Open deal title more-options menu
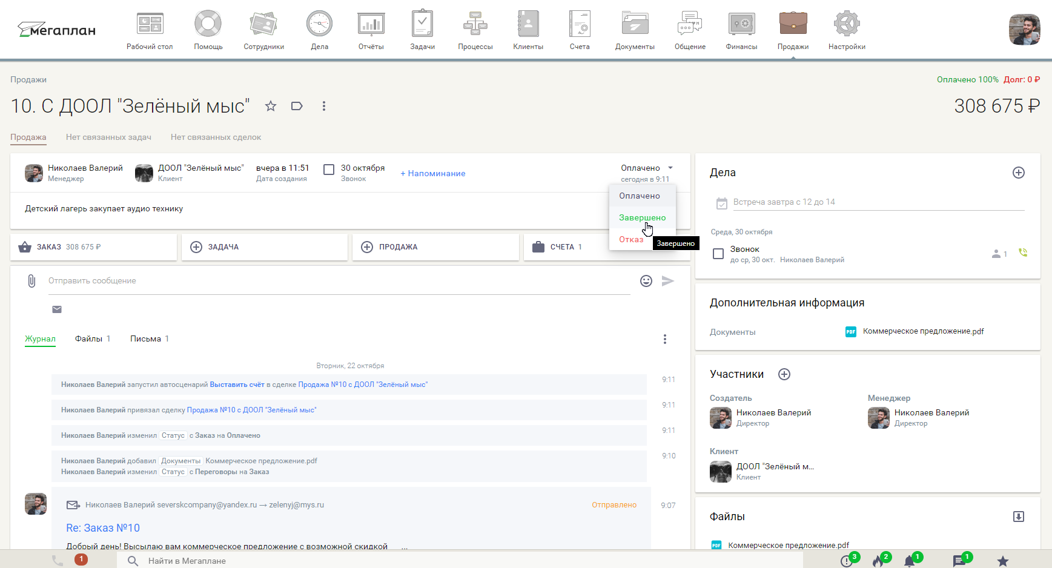The width and height of the screenshot is (1052, 568). (324, 106)
